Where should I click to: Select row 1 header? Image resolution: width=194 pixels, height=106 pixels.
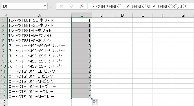click(4, 20)
